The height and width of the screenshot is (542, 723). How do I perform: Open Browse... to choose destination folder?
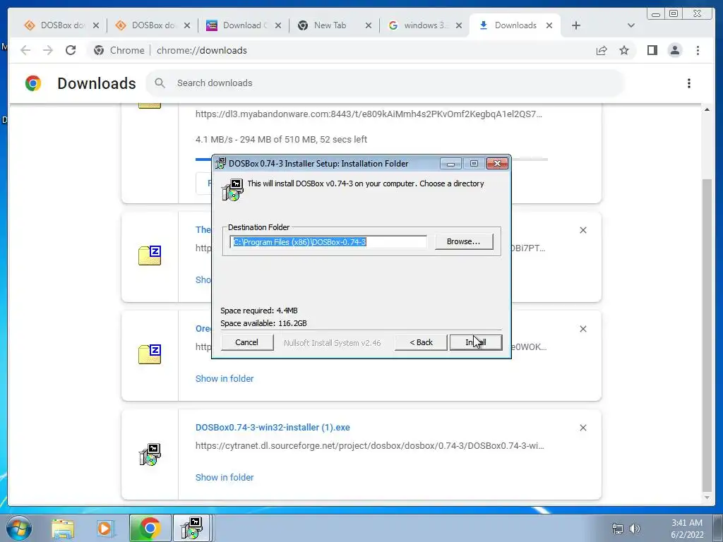pyautogui.click(x=463, y=241)
